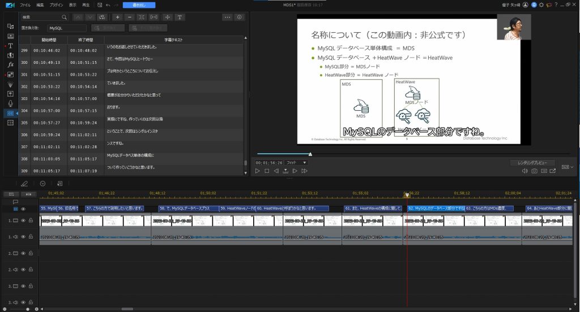Open the 編集 menu
Screen dimensions: 580x312
[x=40, y=5]
